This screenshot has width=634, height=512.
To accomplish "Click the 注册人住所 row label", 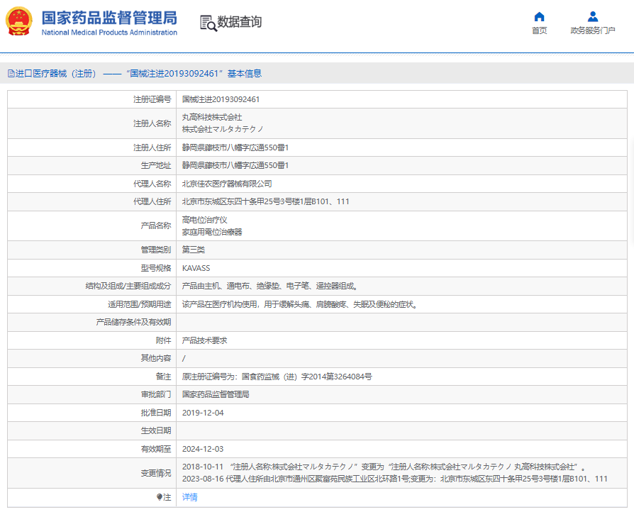I will click(152, 148).
